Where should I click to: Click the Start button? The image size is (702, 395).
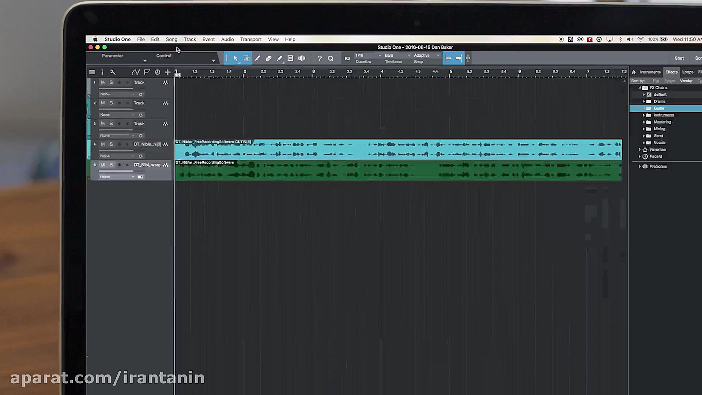coord(679,58)
